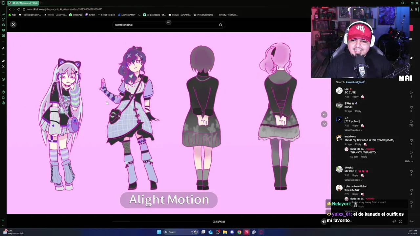Like the [ステッカー] comment with 713 likes
The width and height of the screenshot is (420, 236).
point(411,122)
